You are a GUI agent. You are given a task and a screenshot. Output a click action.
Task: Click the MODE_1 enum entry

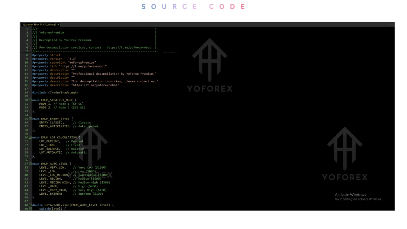(x=45, y=104)
